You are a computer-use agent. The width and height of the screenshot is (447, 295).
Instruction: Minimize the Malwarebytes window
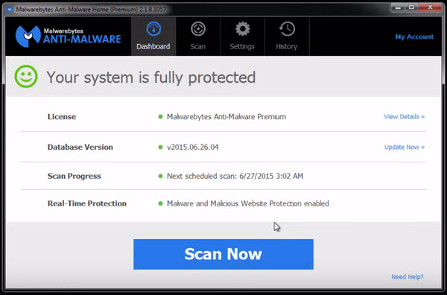[x=398, y=7]
